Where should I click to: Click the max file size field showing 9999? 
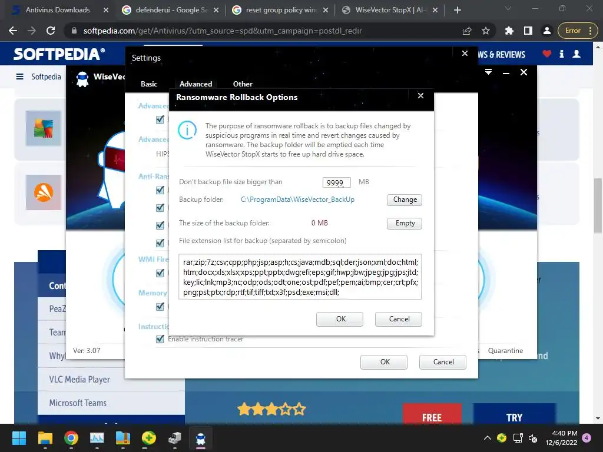click(x=336, y=182)
